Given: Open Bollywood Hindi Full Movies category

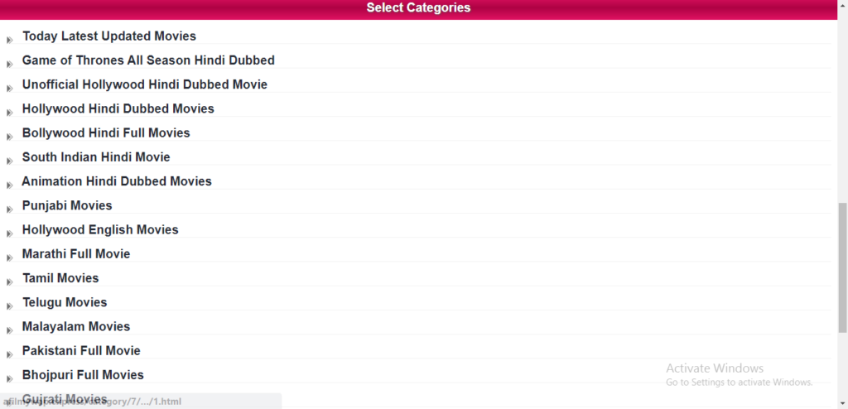Looking at the screenshot, I should pyautogui.click(x=106, y=133).
